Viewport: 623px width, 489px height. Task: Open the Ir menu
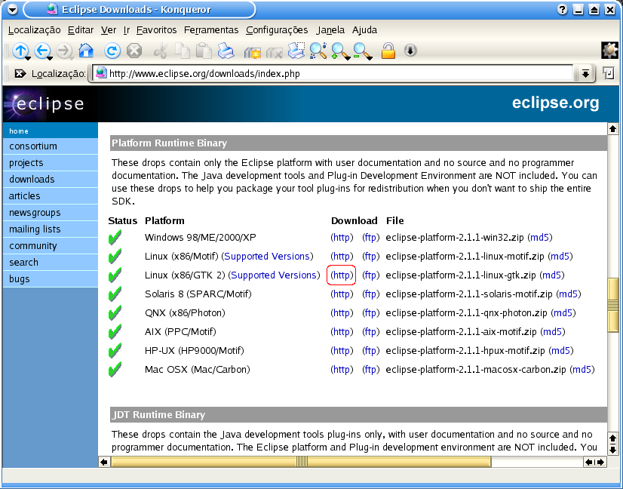tap(127, 30)
